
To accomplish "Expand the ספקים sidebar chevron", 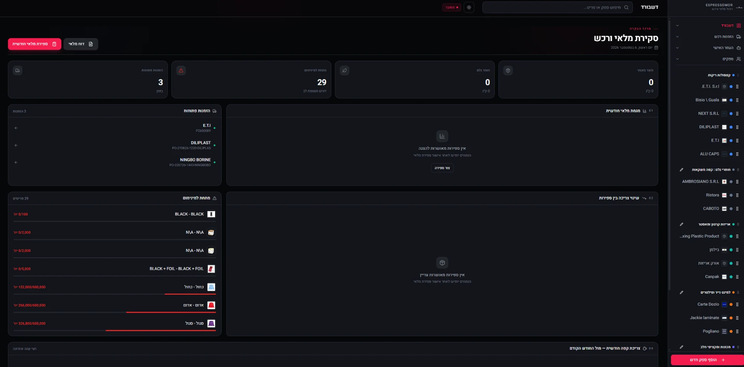I will (677, 59).
